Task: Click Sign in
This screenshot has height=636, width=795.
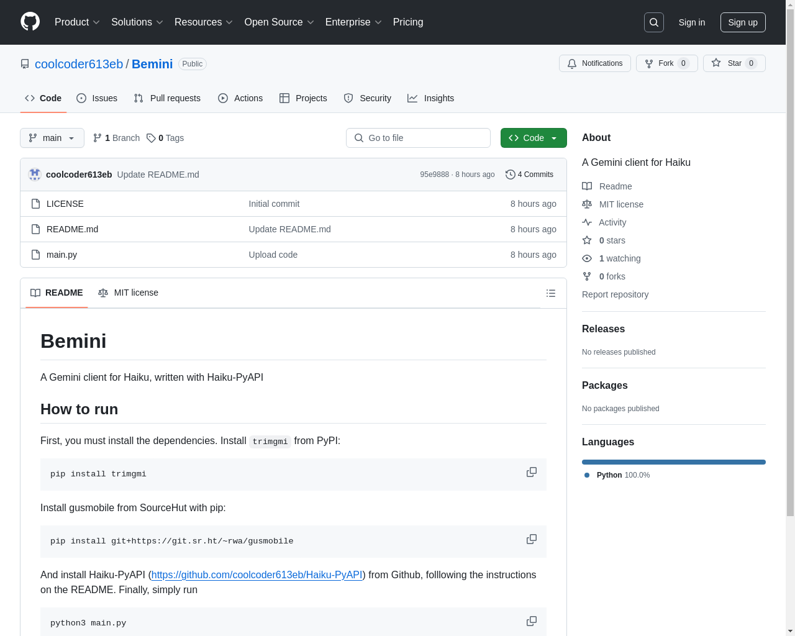Action: click(x=692, y=22)
